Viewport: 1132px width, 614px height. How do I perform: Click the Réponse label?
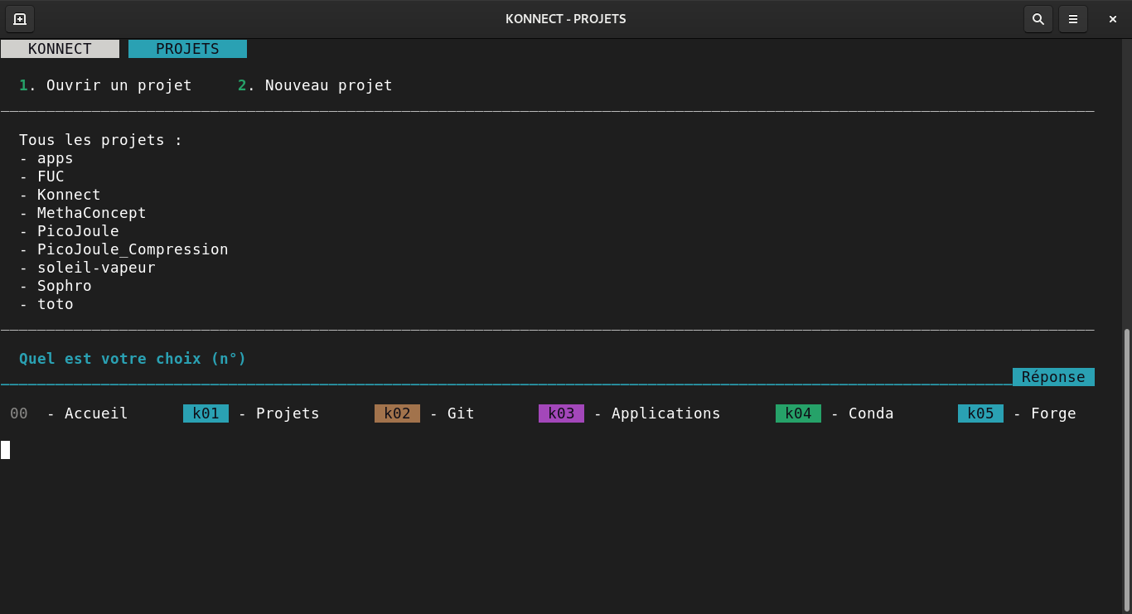[1052, 377]
